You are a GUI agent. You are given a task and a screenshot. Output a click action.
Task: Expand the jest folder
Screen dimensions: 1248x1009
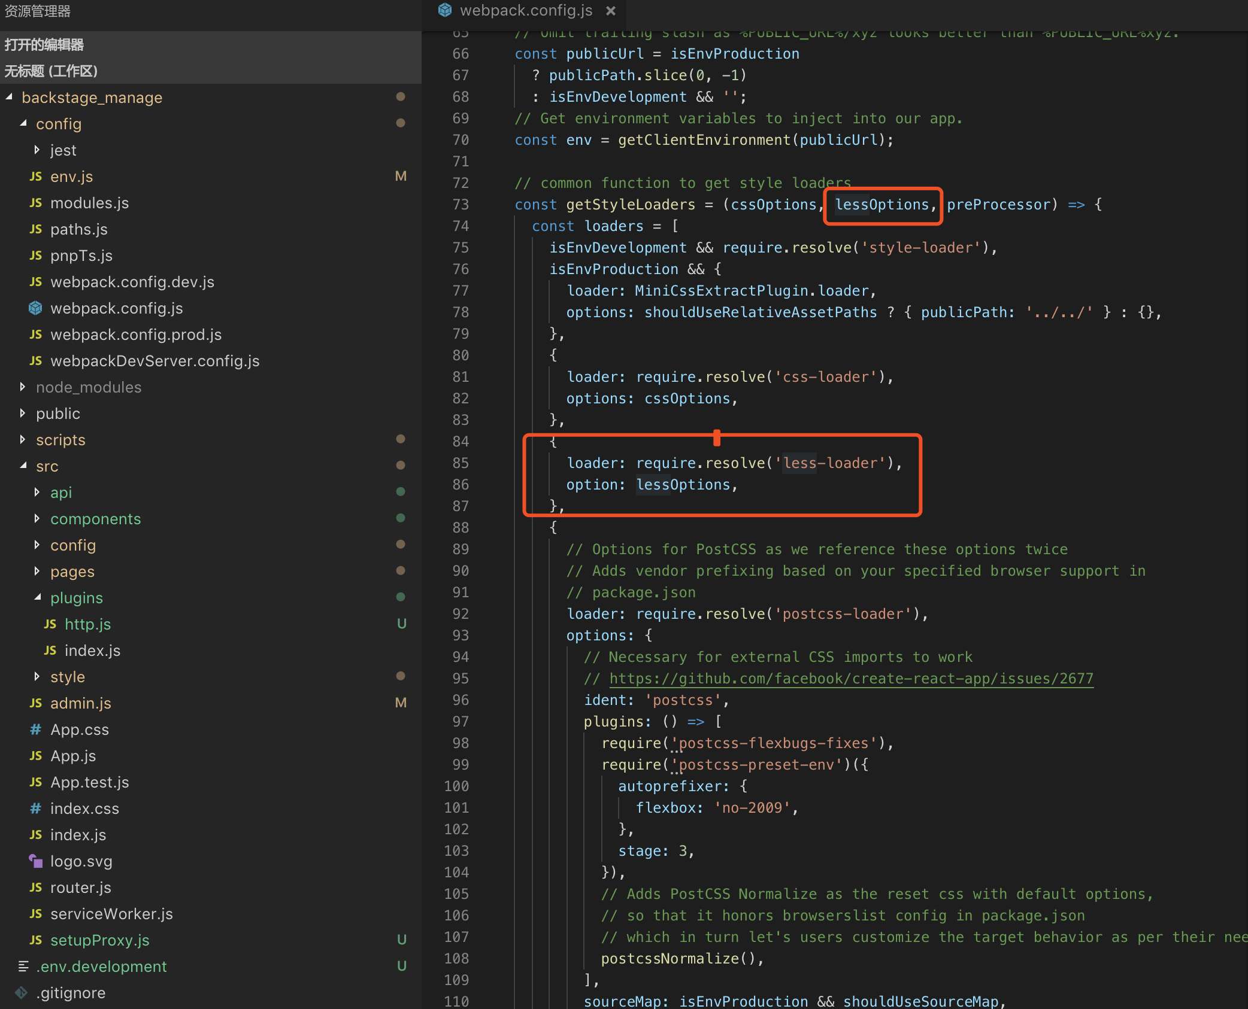tap(37, 150)
